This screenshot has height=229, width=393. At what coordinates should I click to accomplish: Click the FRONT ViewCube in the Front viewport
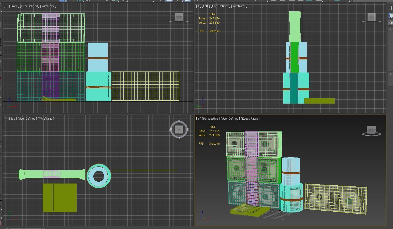coord(179,17)
